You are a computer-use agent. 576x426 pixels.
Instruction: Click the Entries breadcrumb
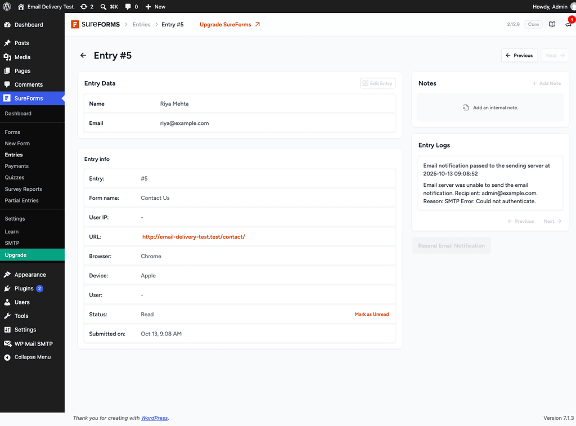click(141, 25)
